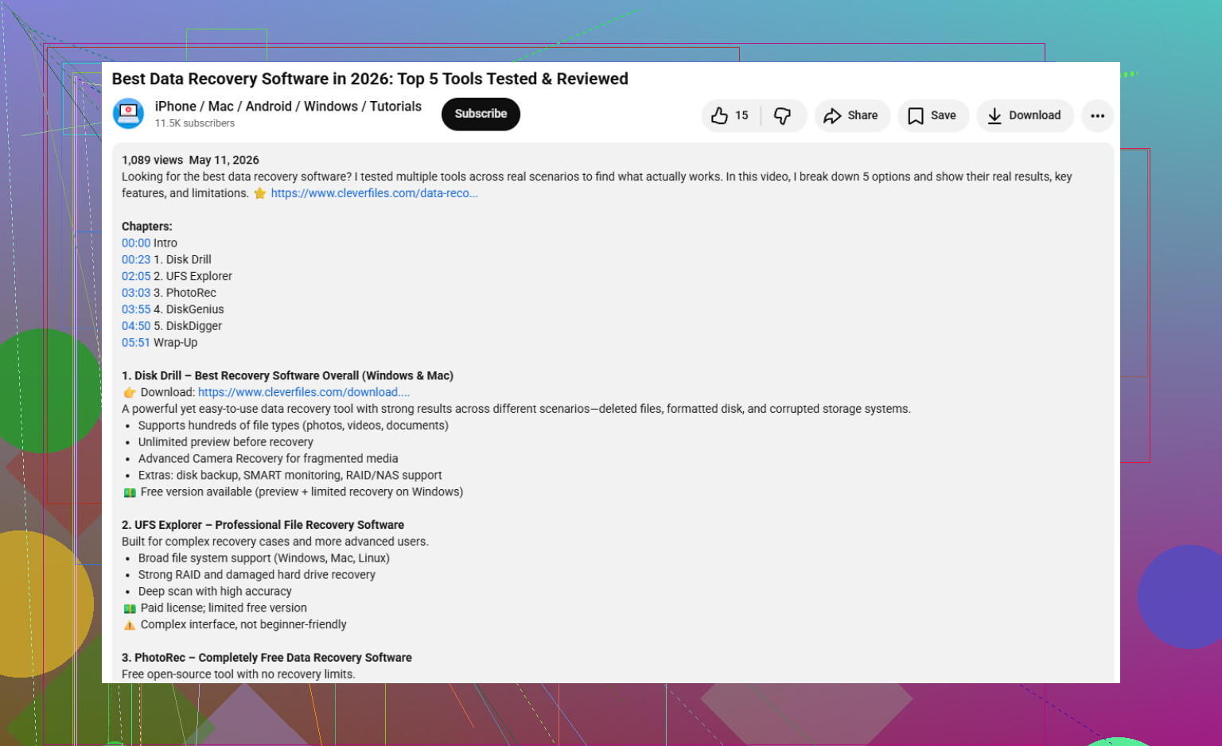Jump to 03:55 DiskGenius chapter
Image resolution: width=1222 pixels, height=746 pixels.
pyautogui.click(x=136, y=310)
